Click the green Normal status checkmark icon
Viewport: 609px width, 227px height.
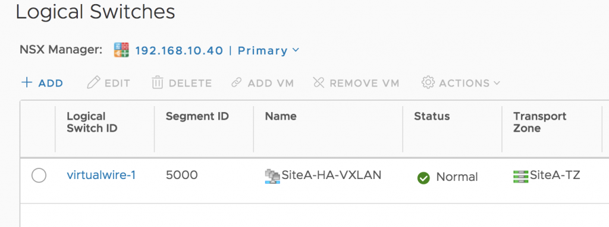click(423, 178)
